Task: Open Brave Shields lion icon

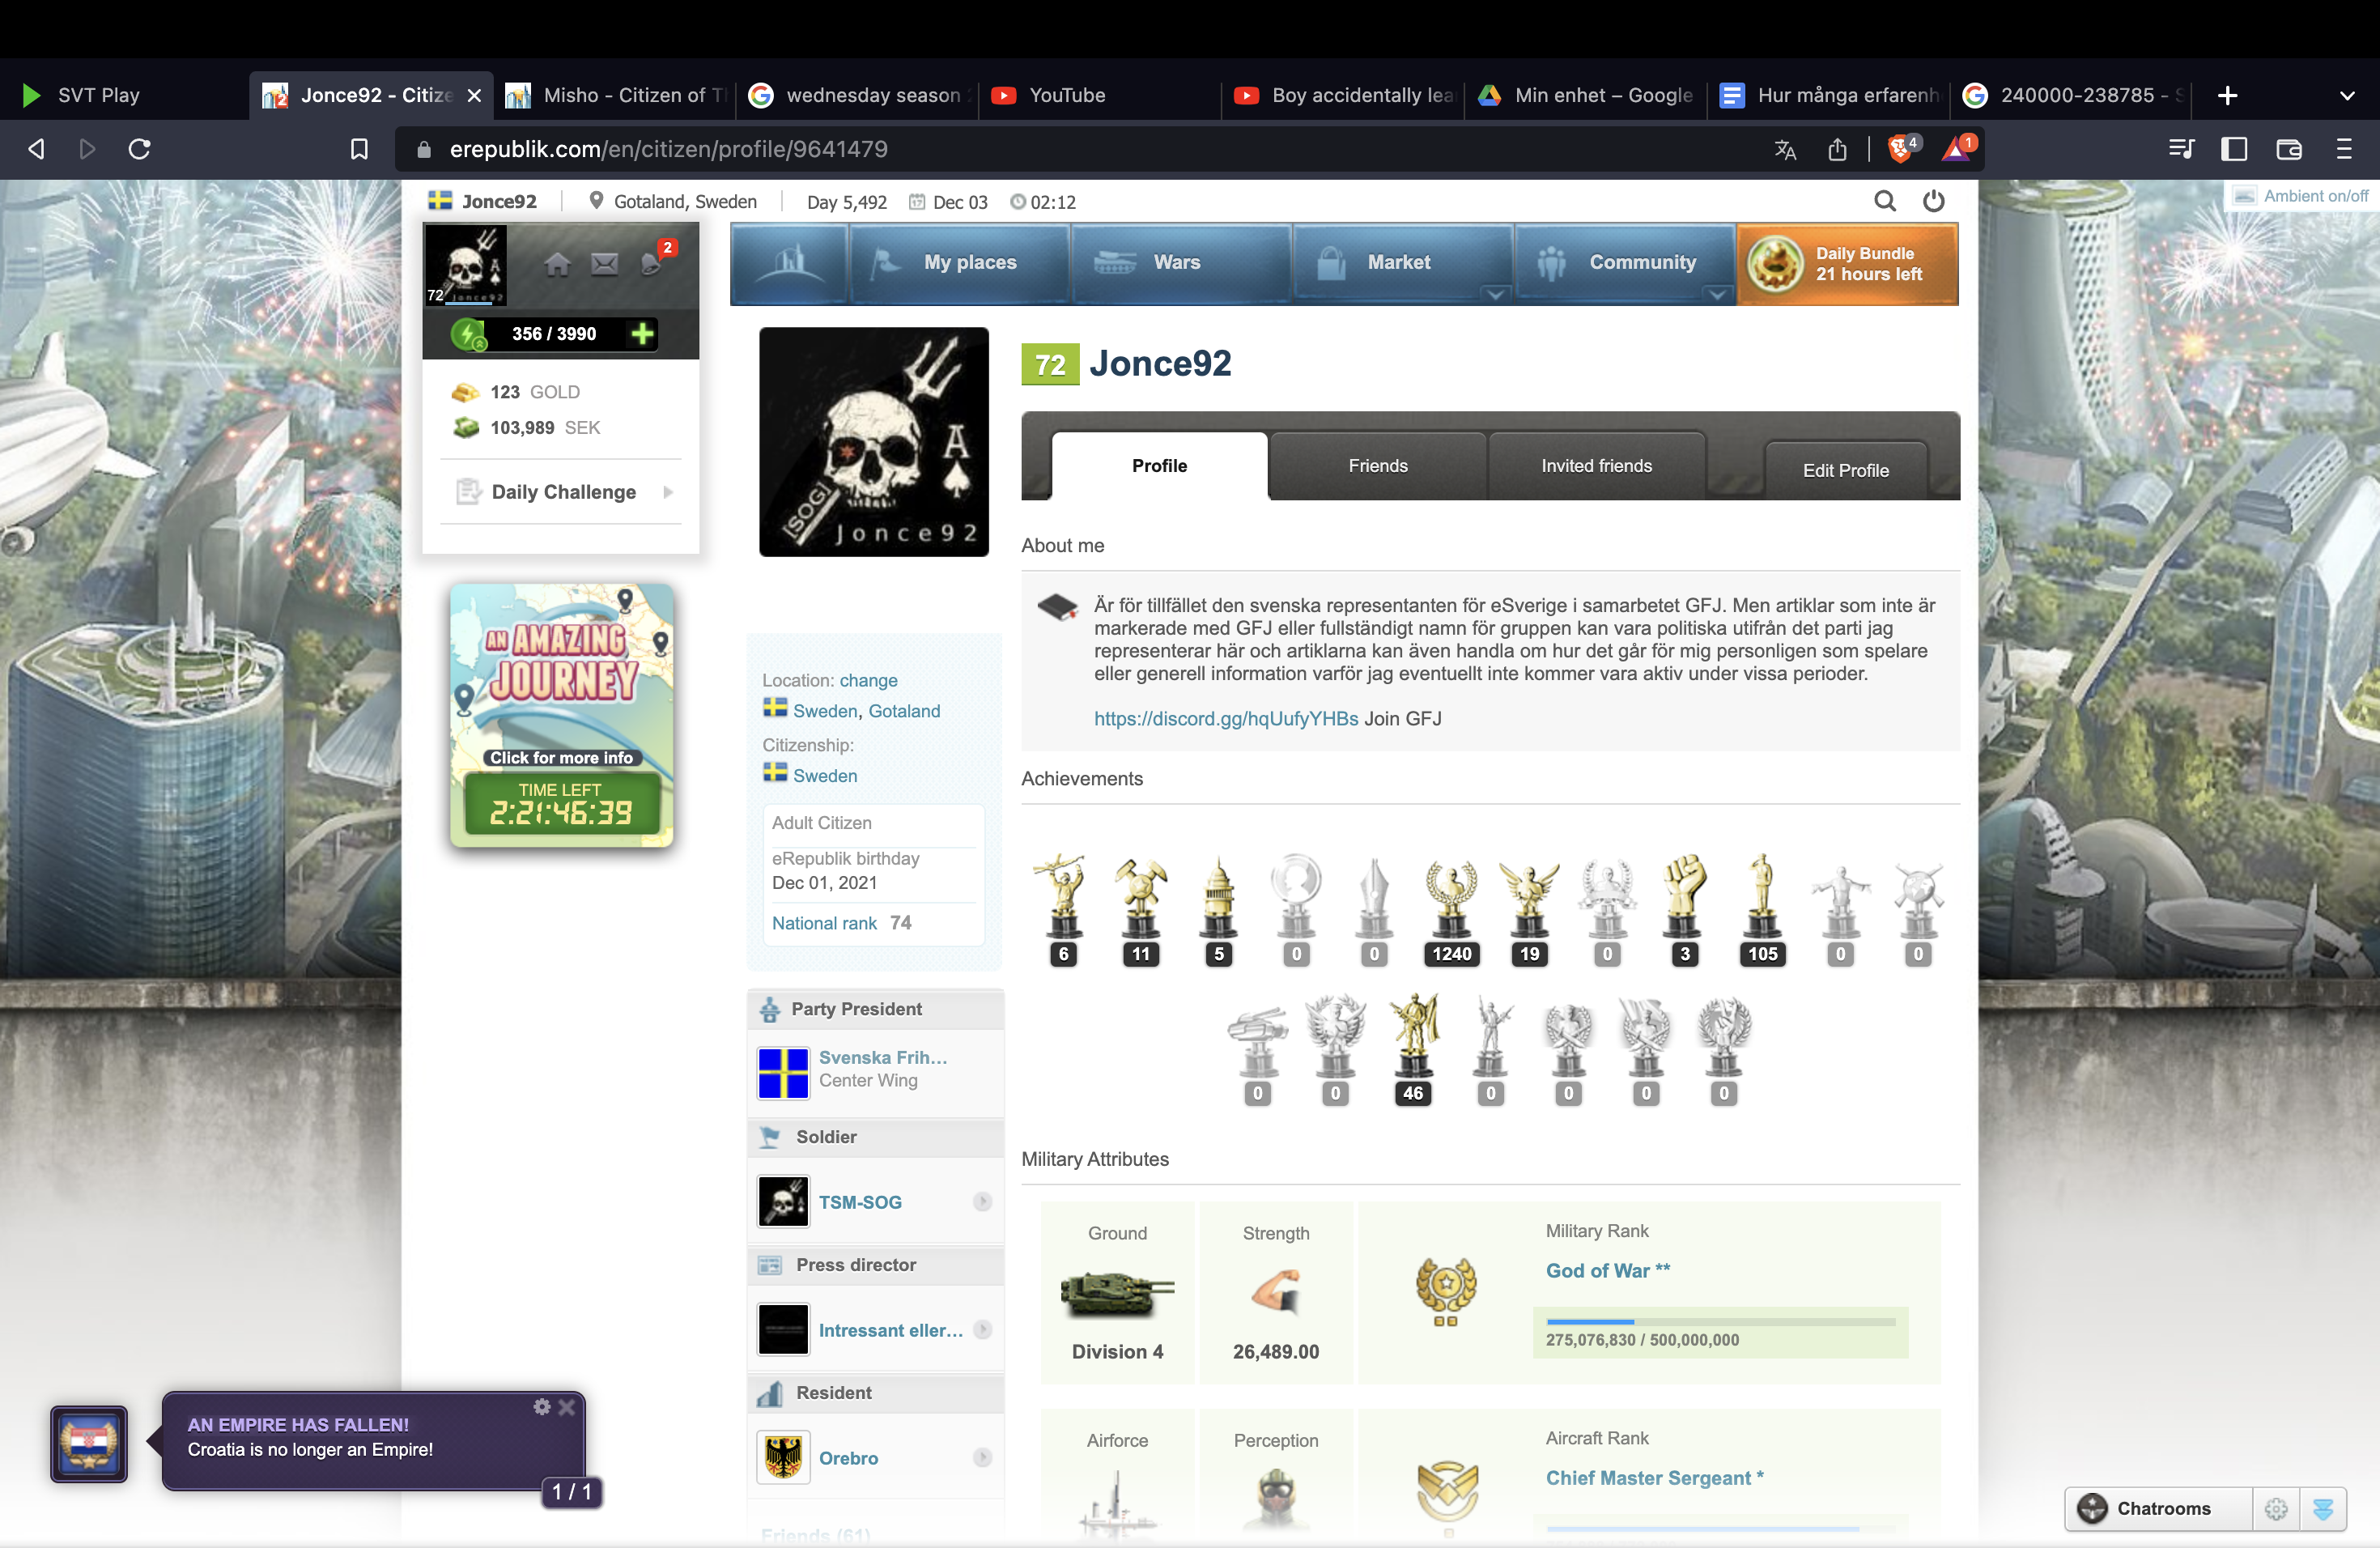Action: coord(1900,149)
